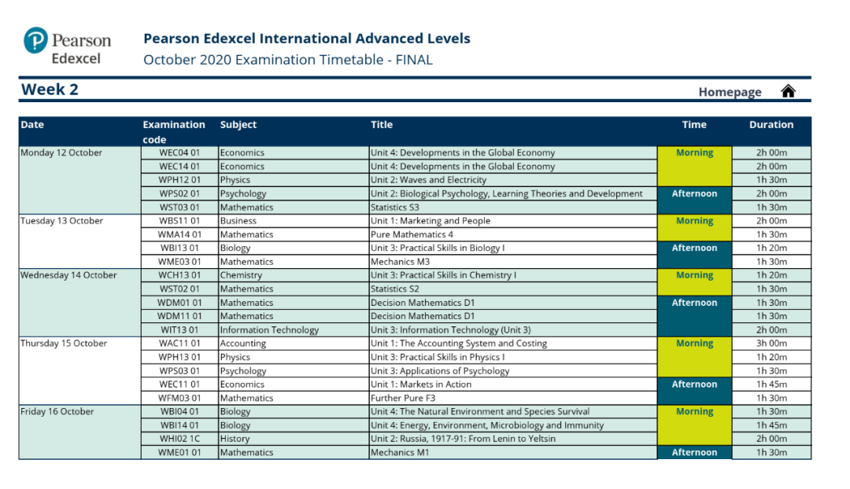Select title Unit 3: Applications of Psychology
This screenshot has height=489, width=850.
pos(440,371)
